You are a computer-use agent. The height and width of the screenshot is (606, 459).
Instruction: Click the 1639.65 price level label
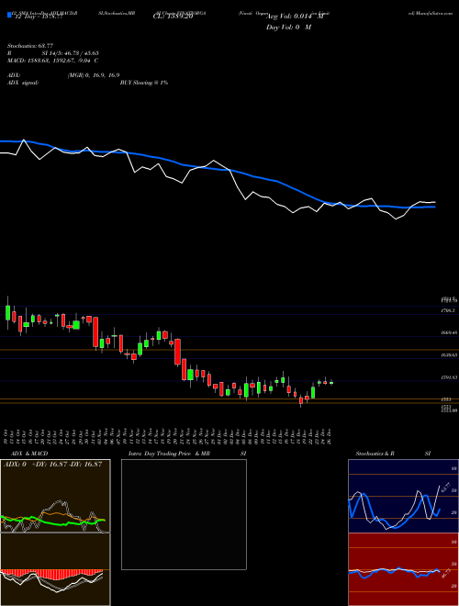coord(449,354)
